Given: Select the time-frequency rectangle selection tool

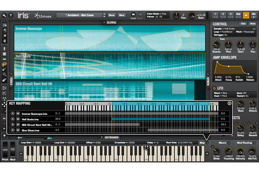Looking at the screenshot, I should [4, 54].
